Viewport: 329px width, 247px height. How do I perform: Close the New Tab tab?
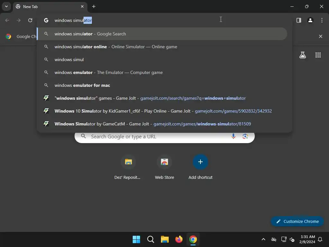point(82,6)
